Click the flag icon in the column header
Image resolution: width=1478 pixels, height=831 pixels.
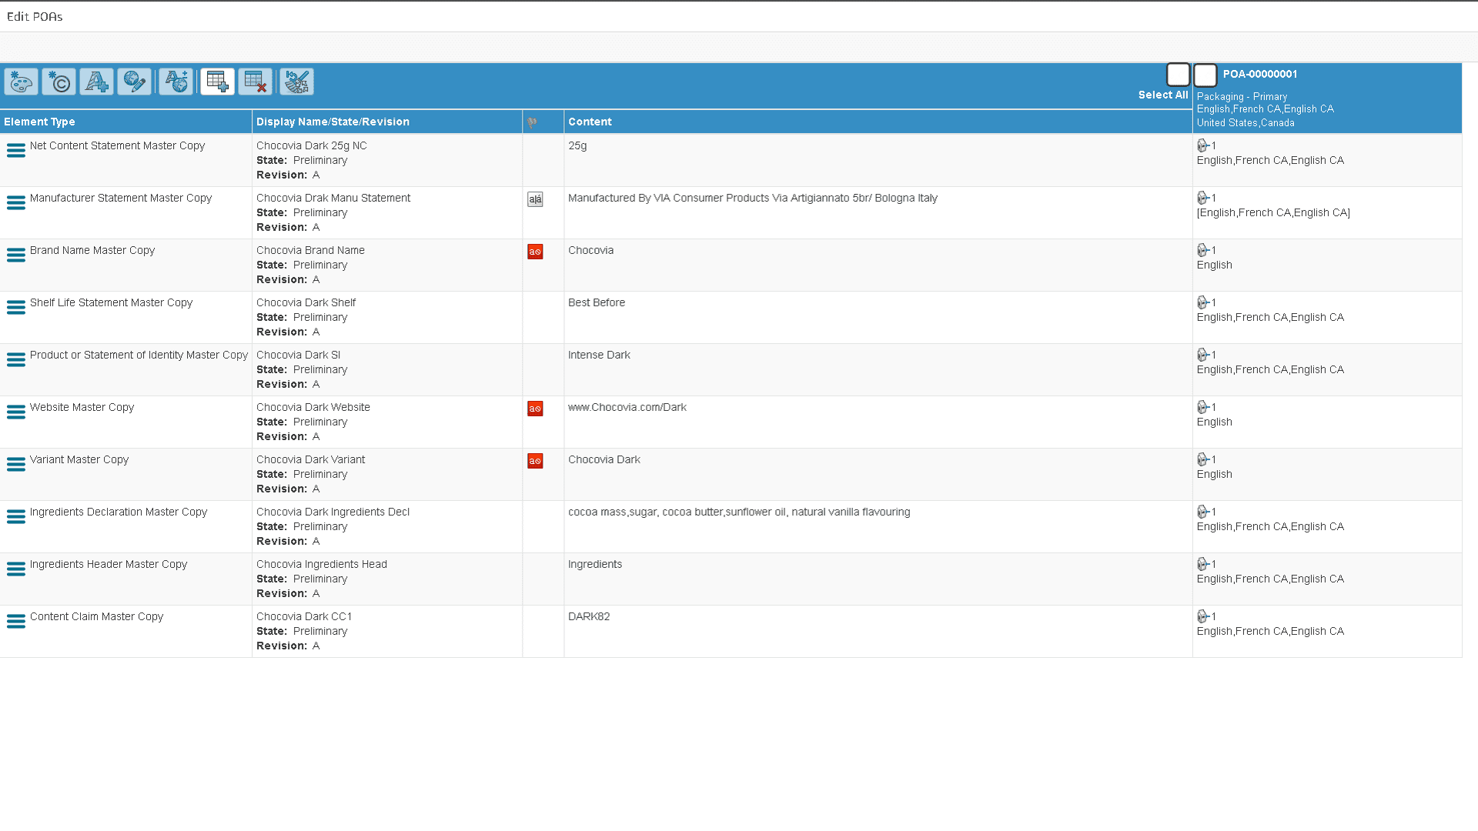tap(532, 122)
